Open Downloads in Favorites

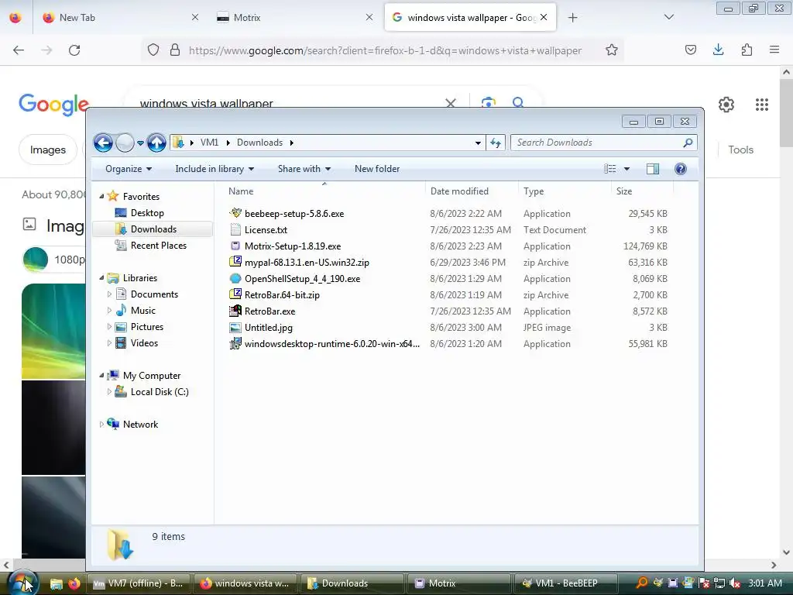pos(153,229)
